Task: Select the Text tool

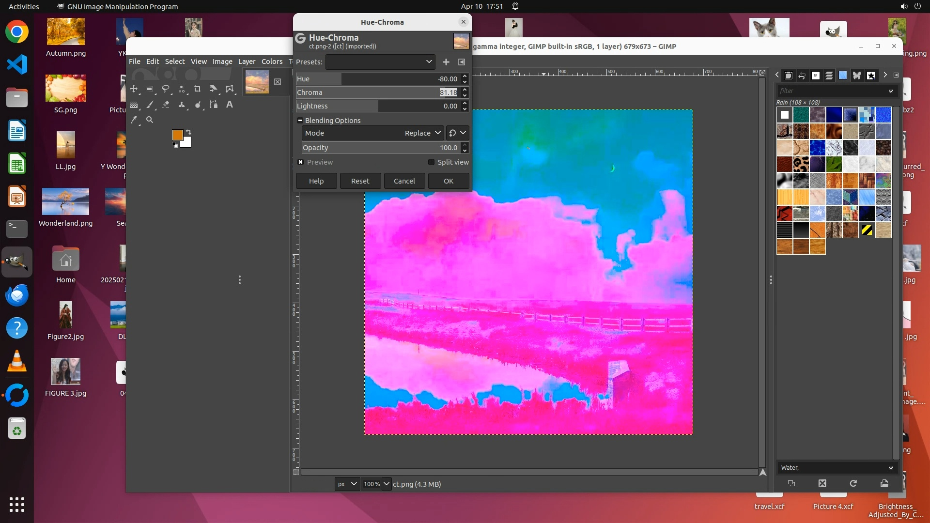Action: click(230, 105)
